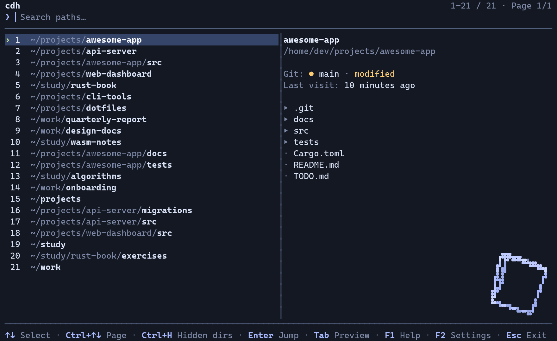
Task: Select ~/projects/awesome-app/tests entry
Action: point(142,165)
